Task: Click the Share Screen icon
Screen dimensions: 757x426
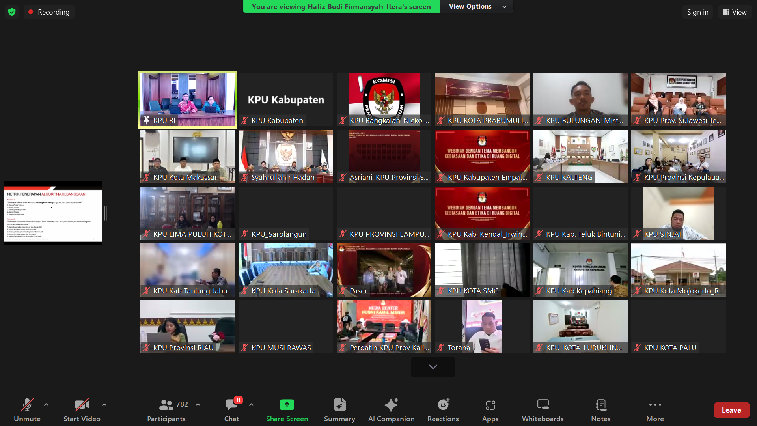Action: pyautogui.click(x=287, y=405)
